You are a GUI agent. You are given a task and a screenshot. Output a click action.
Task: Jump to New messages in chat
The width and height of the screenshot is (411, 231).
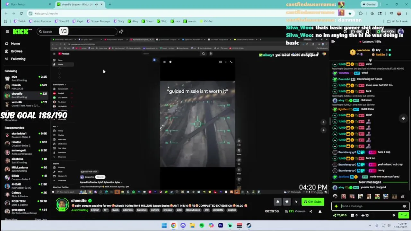370,182
